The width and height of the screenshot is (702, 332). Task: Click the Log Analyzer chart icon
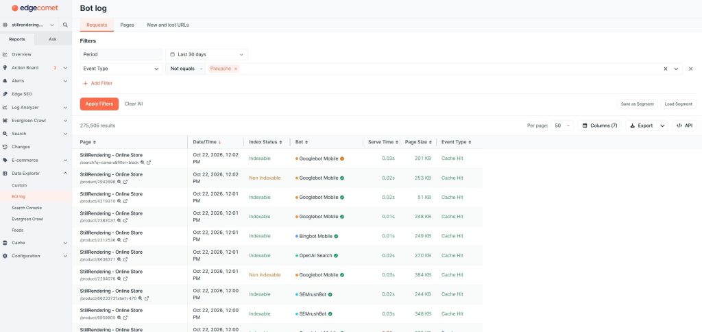(x=5, y=108)
